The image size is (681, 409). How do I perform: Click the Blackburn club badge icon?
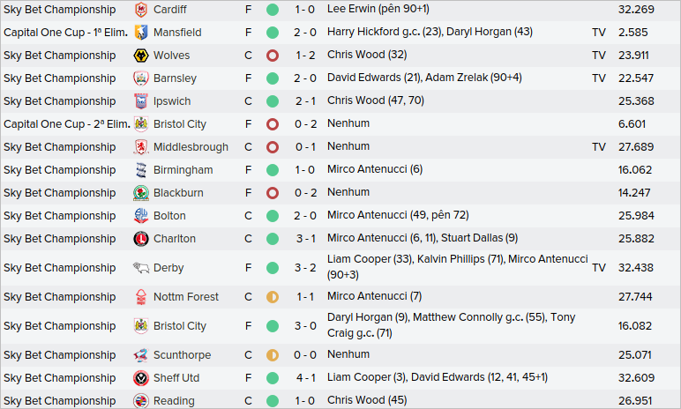pos(140,193)
